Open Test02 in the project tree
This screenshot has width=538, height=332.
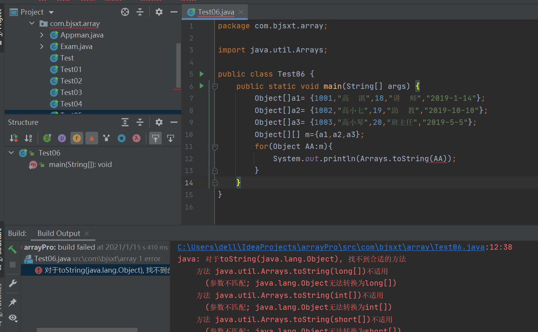pyautogui.click(x=71, y=81)
